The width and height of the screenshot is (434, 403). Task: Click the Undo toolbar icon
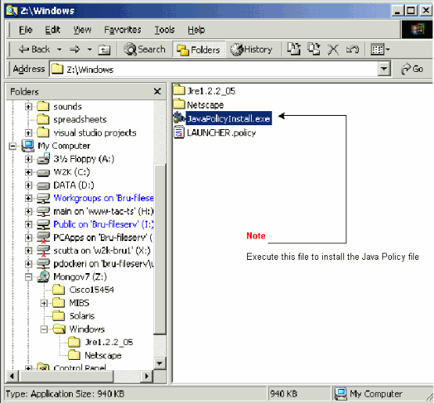(x=353, y=49)
